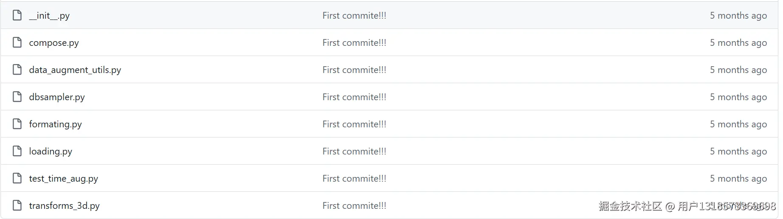Click commit message for test_time_aug.py
Viewport: 783px width, 219px height.
coord(354,179)
